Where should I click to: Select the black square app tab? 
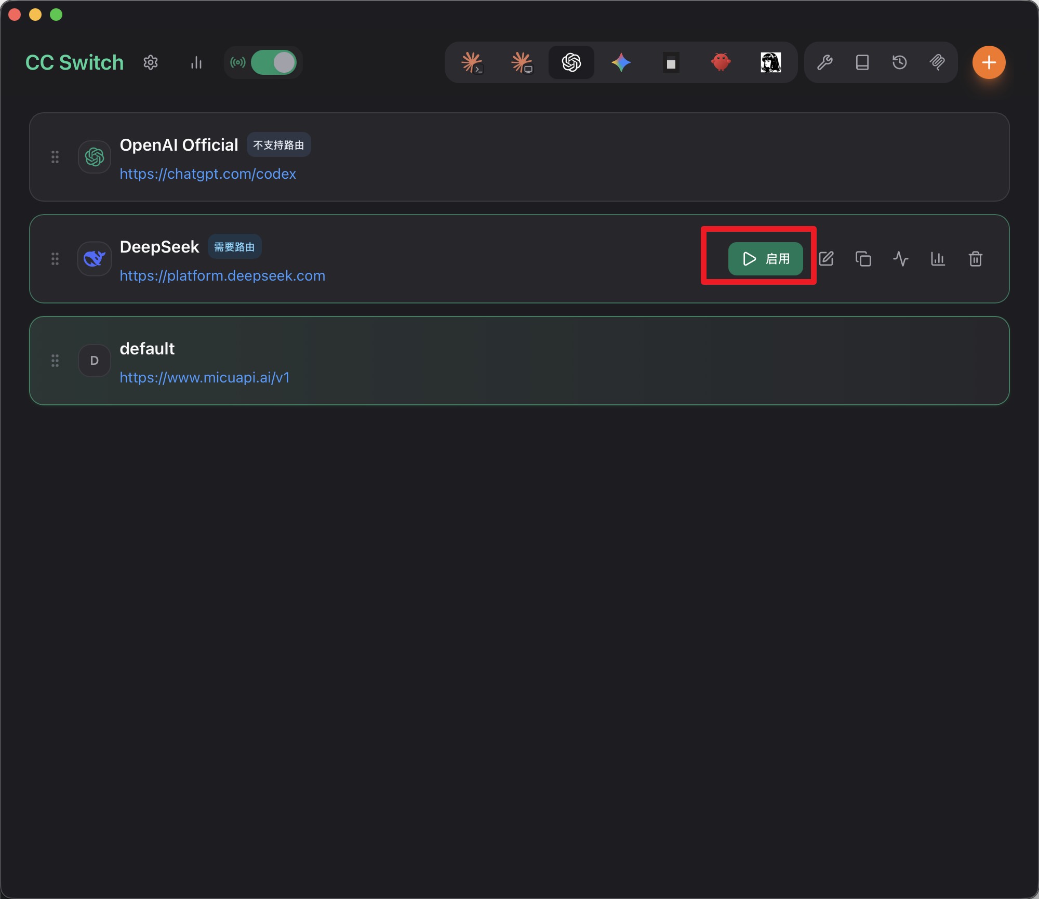[x=671, y=62]
